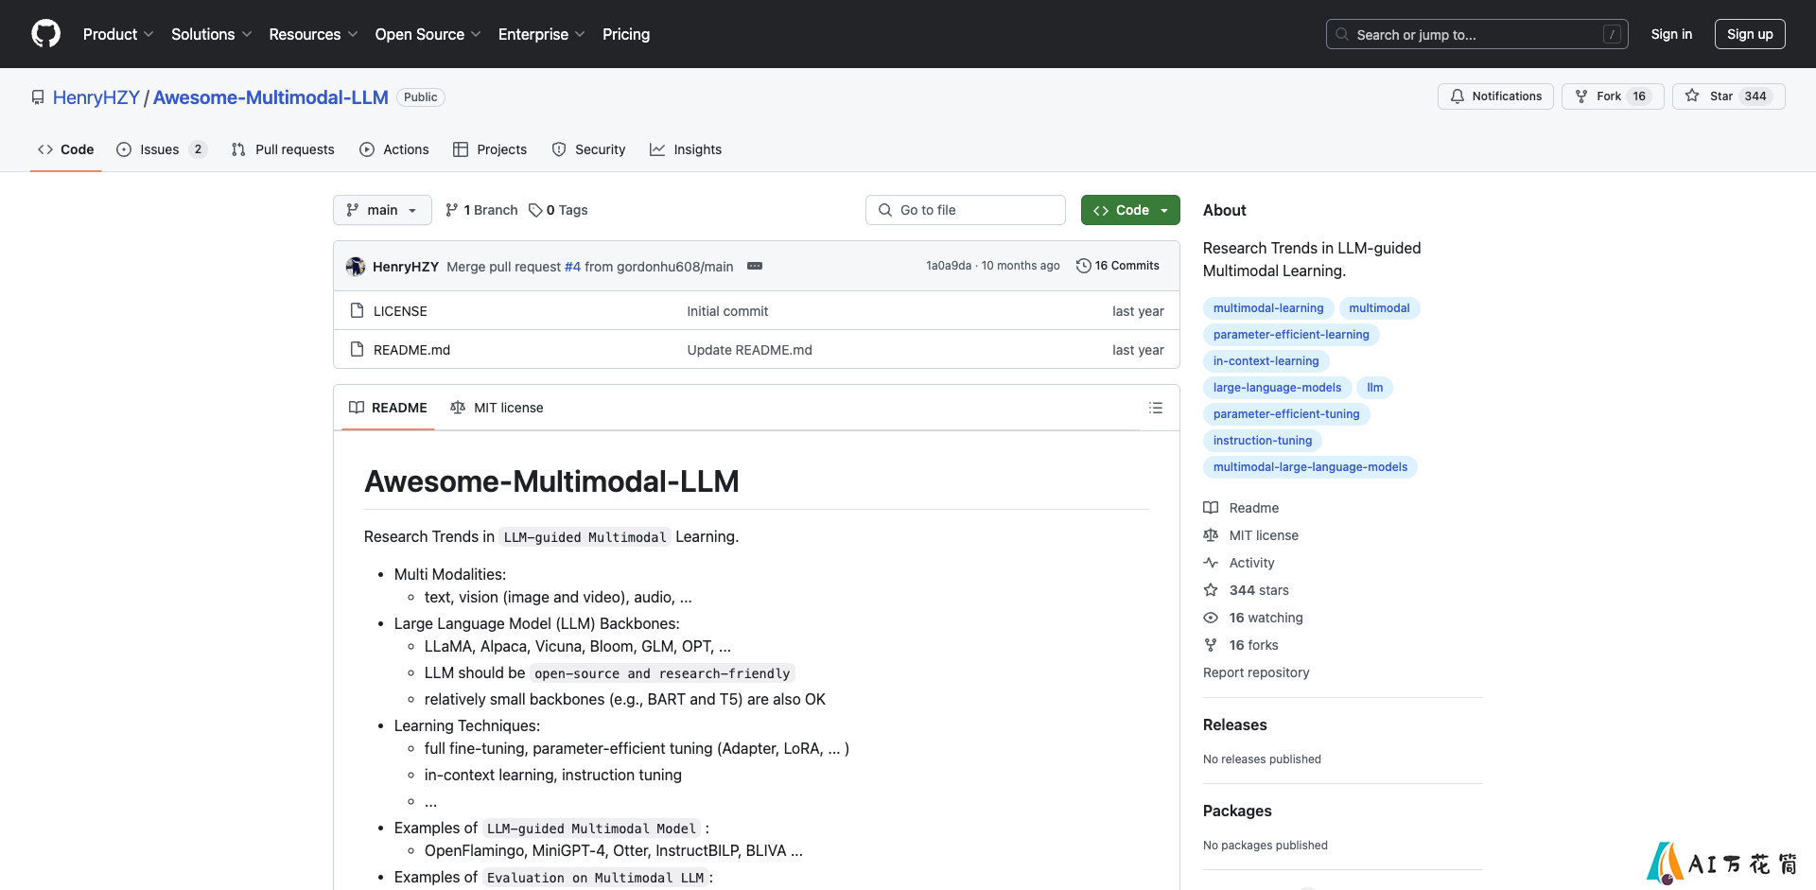
Task: Open the README.md file
Action: coord(411,350)
